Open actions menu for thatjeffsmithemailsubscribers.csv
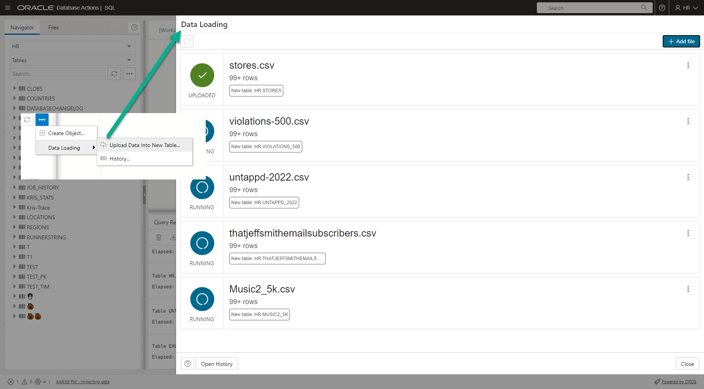This screenshot has width=704, height=389. point(688,233)
